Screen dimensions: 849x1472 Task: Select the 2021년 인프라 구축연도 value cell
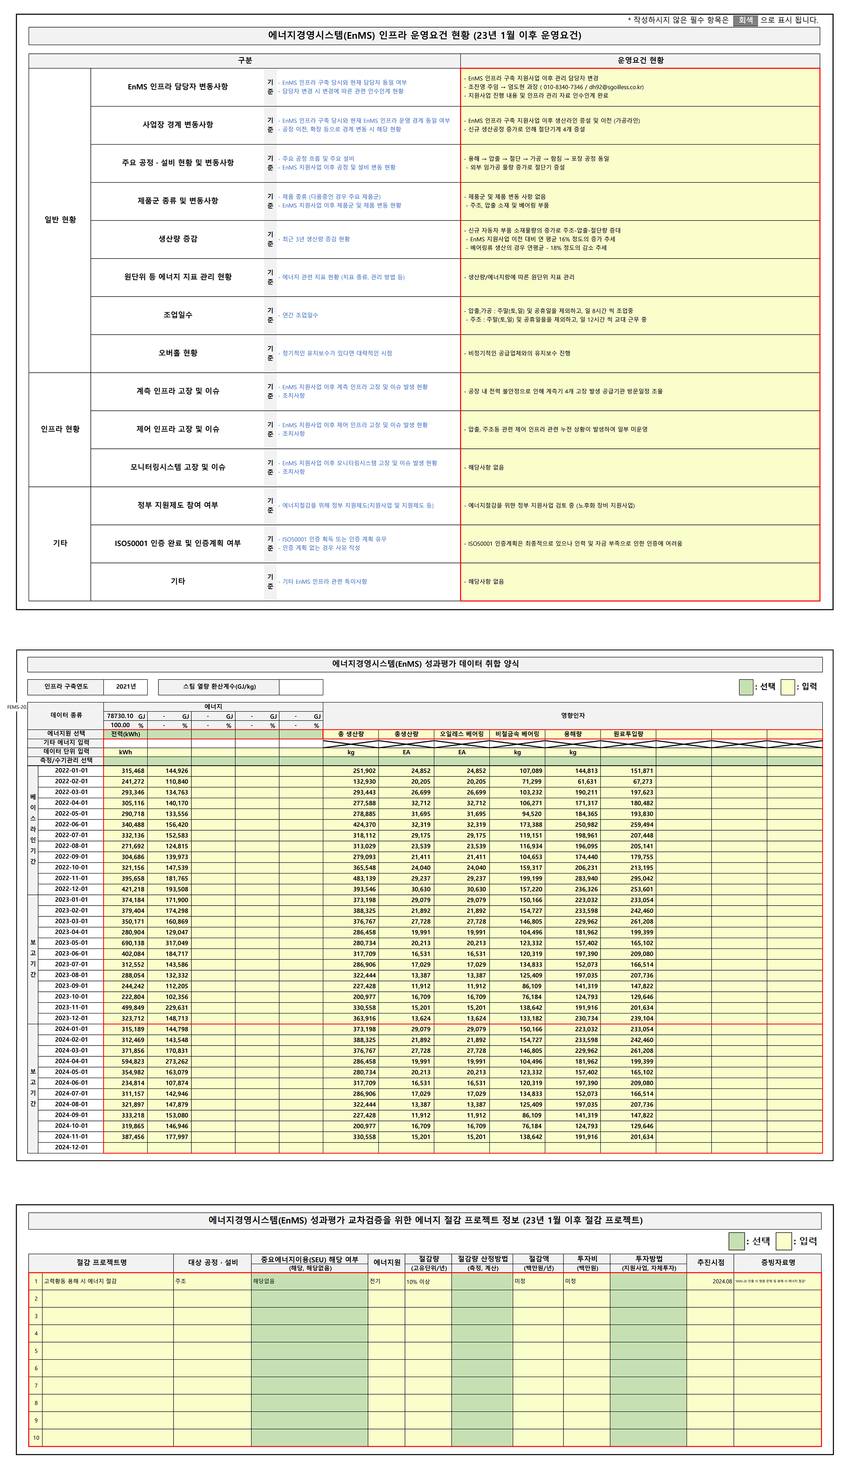(125, 686)
